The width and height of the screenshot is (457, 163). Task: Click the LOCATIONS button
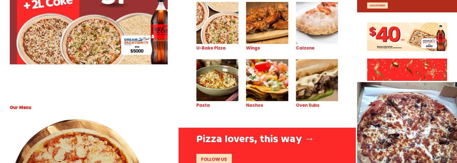click(377, 6)
